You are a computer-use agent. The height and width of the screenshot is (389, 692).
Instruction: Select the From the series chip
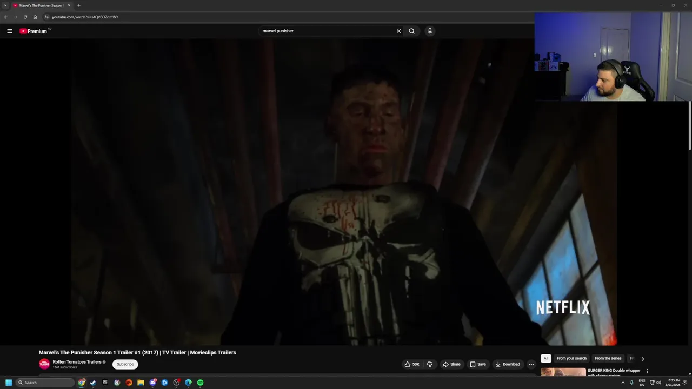(x=608, y=358)
